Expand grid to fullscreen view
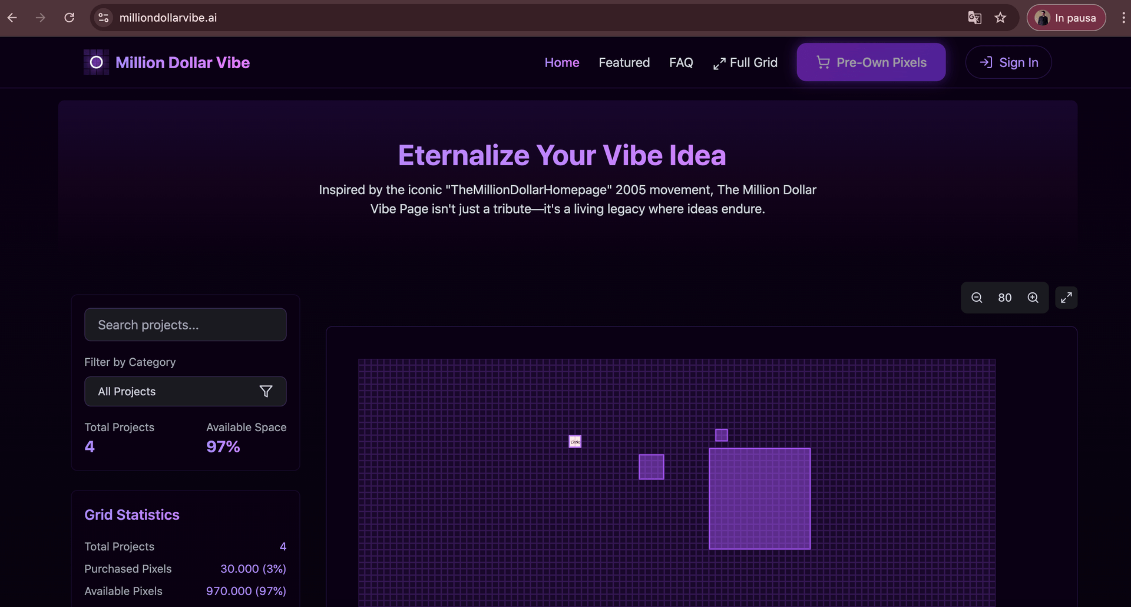This screenshot has width=1131, height=607. click(1066, 298)
